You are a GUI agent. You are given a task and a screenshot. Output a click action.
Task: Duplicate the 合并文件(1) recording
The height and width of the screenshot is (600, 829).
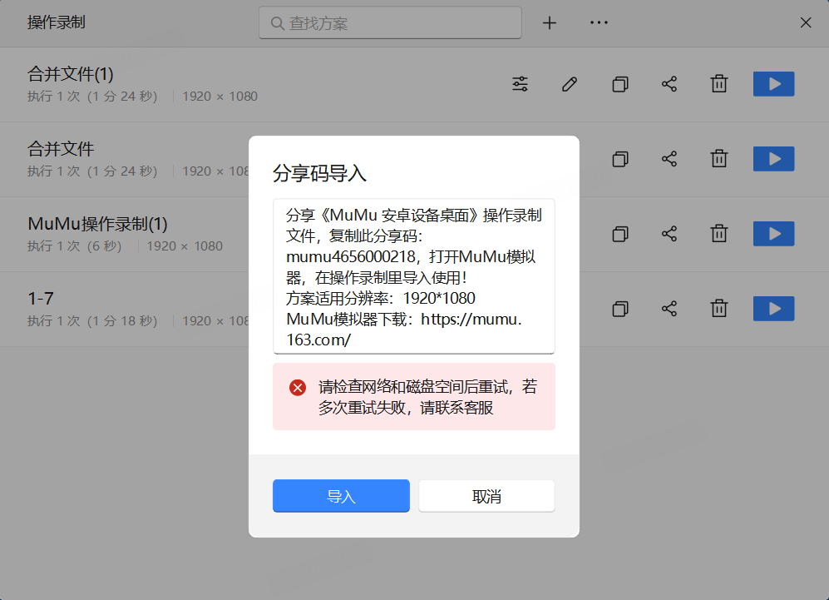coord(619,84)
